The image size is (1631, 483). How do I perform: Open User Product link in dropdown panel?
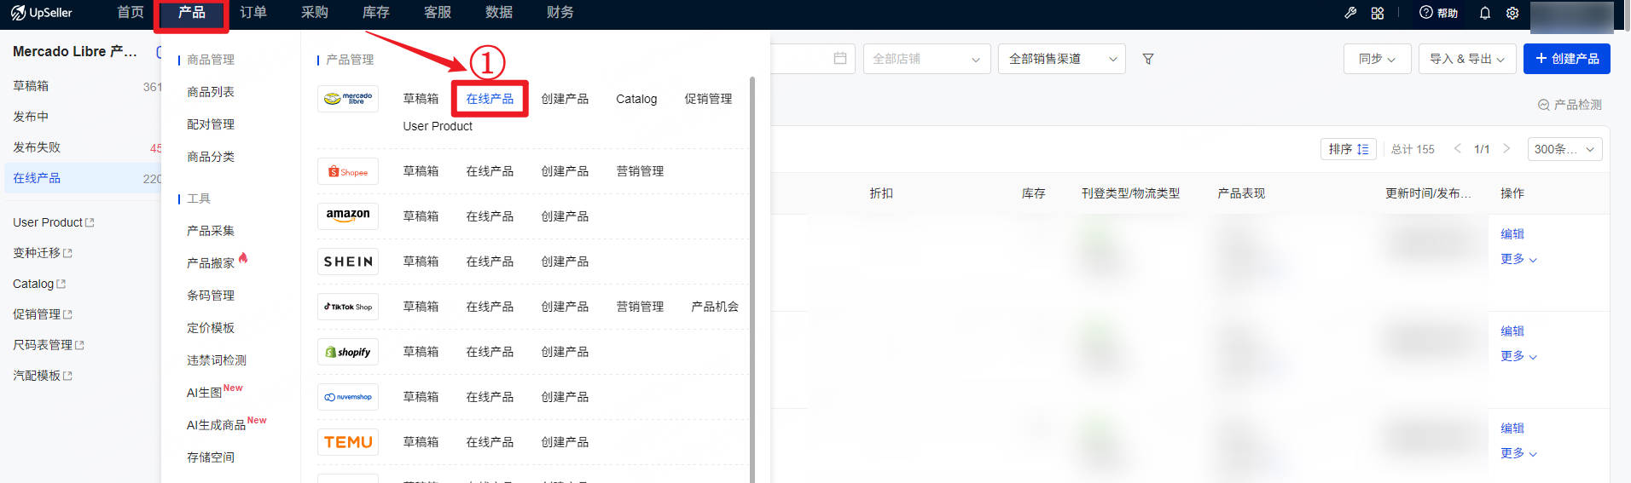(x=438, y=126)
